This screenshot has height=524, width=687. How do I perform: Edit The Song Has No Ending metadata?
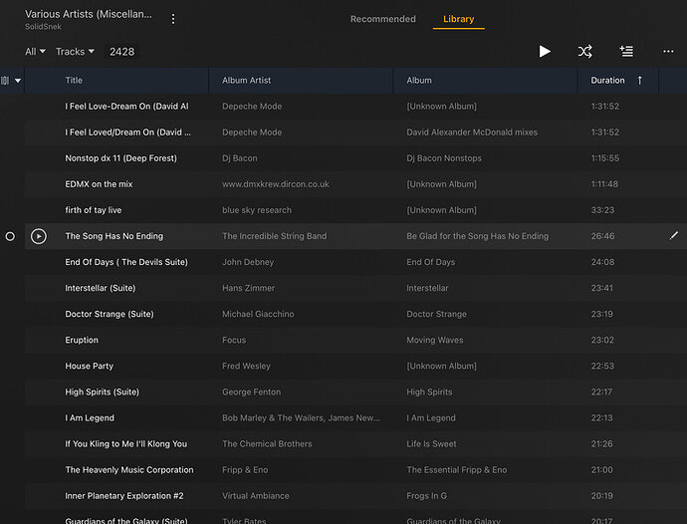point(674,236)
